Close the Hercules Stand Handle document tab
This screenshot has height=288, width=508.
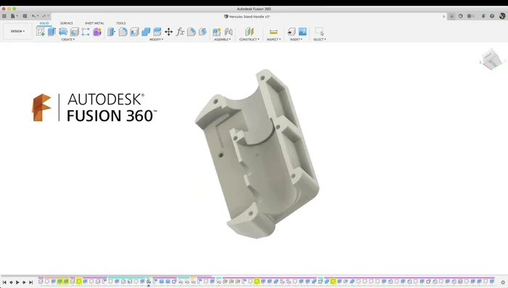coord(444,17)
